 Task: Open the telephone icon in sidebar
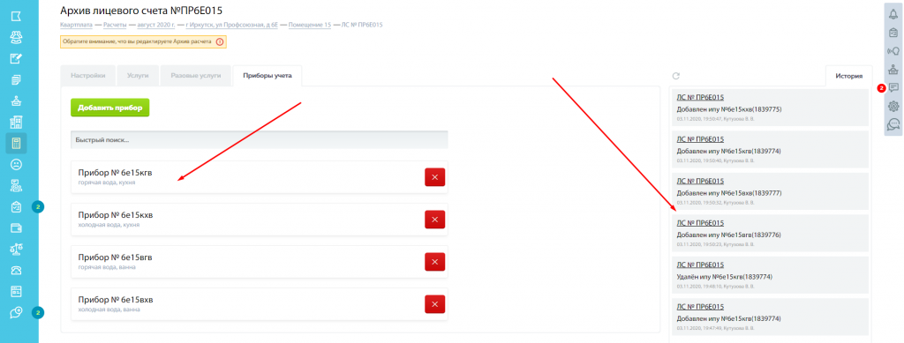[x=16, y=271]
